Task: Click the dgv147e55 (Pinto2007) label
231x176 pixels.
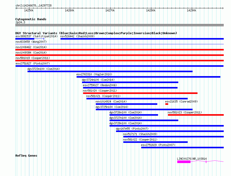Action: [132, 129]
